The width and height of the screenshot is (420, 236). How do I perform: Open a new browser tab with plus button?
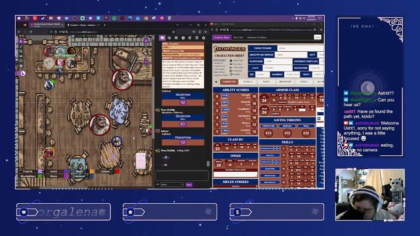coord(105,25)
